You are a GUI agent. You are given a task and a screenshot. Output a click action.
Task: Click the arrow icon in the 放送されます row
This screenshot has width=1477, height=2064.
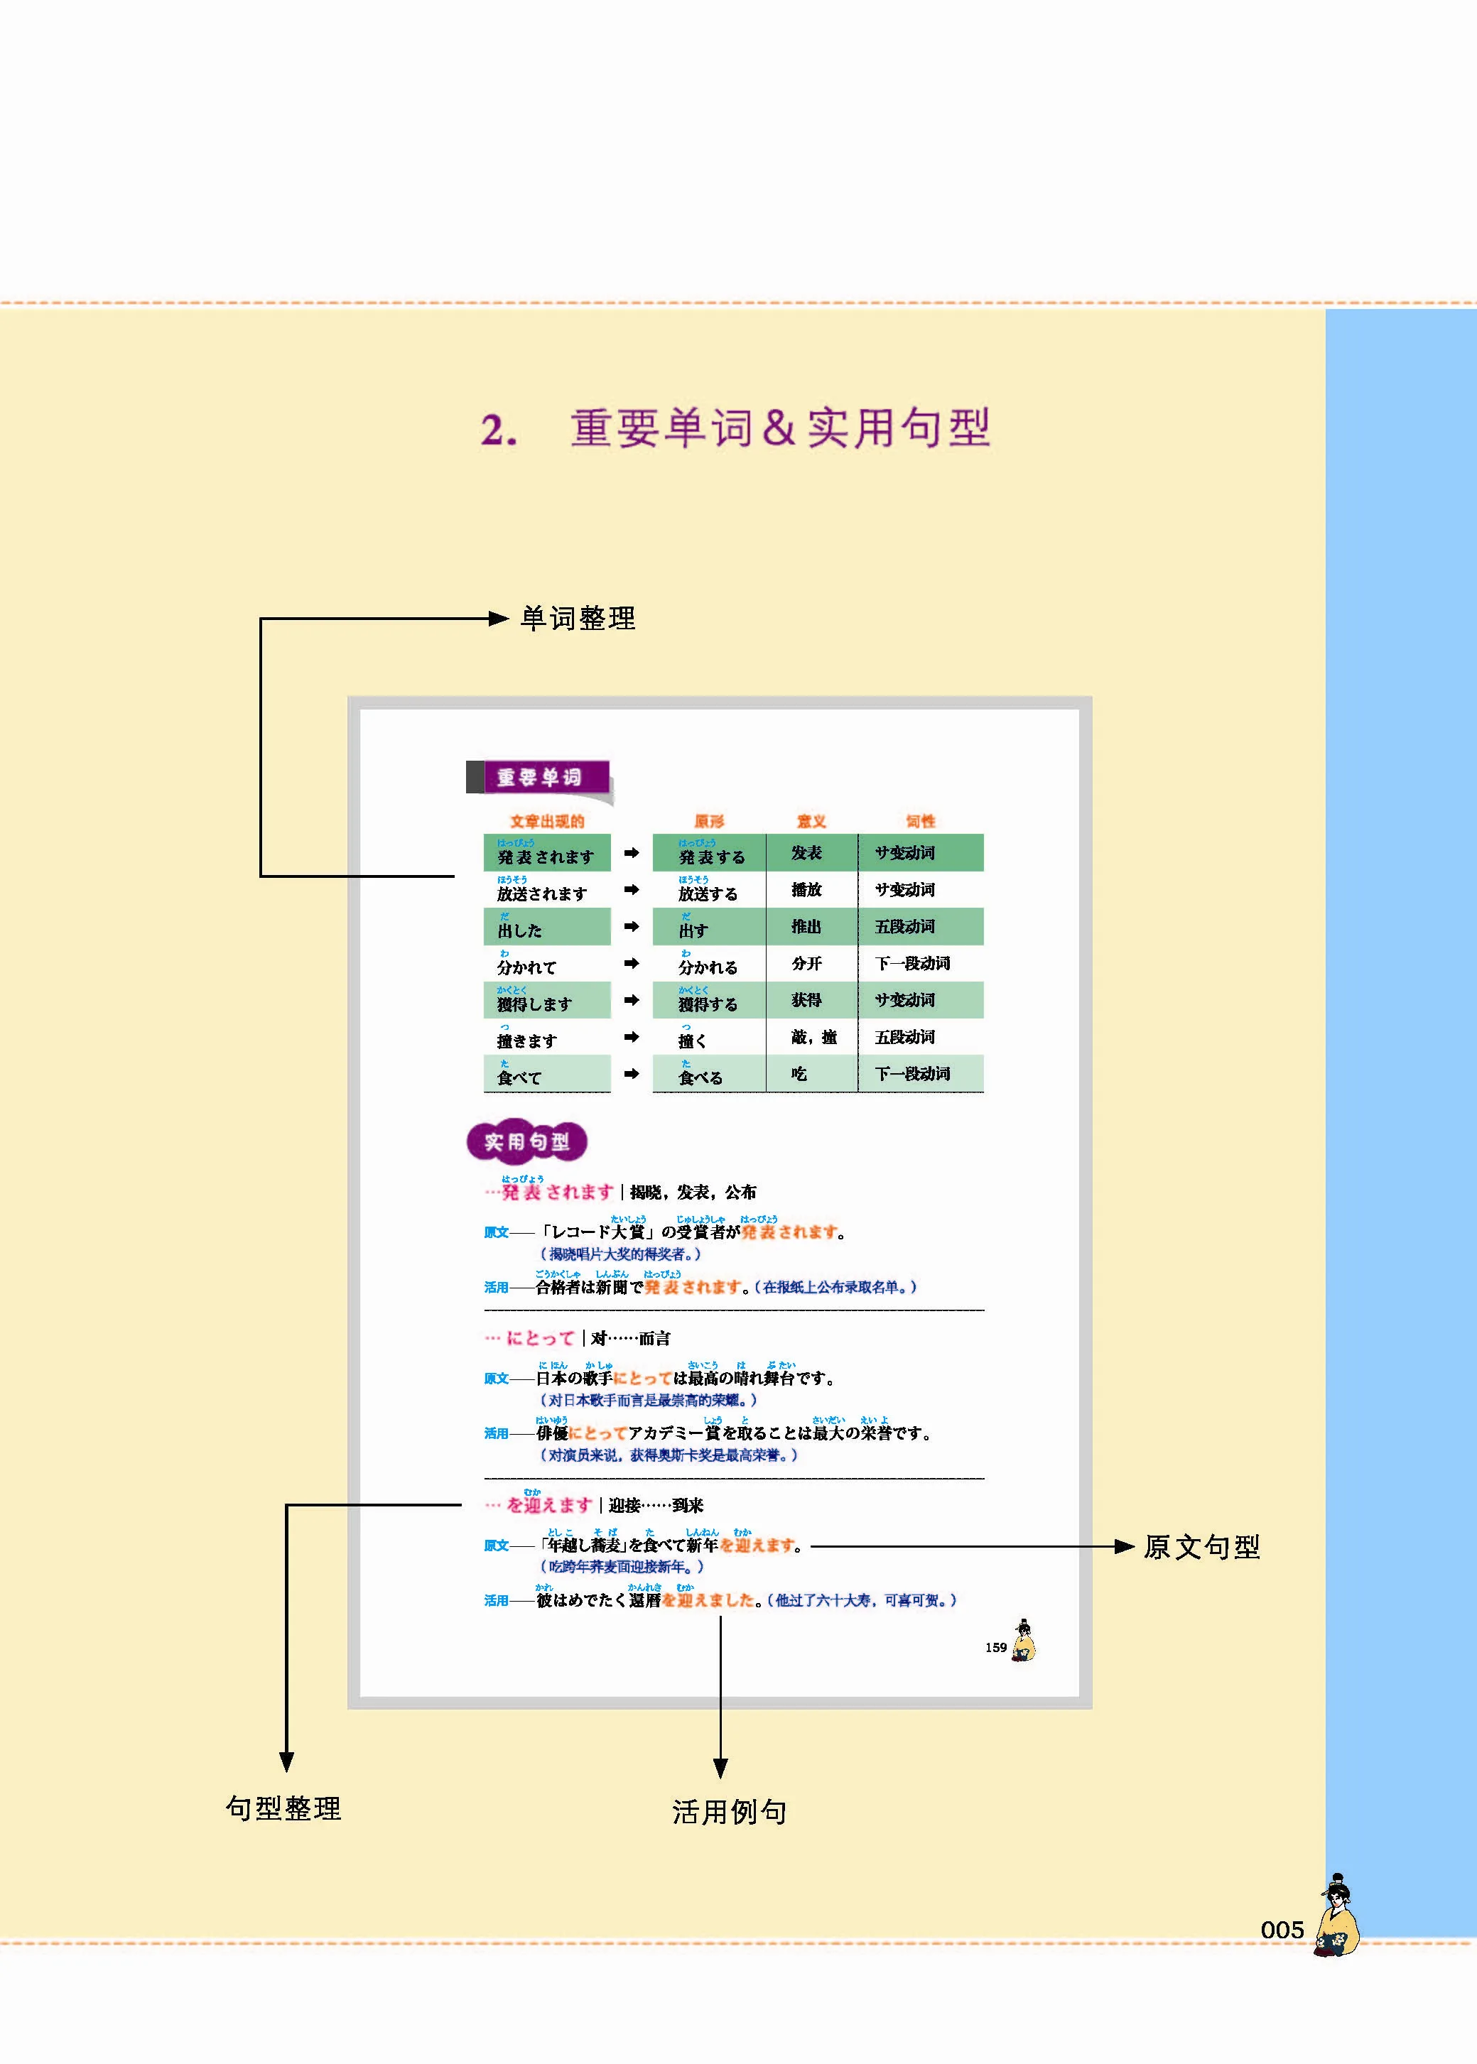(631, 889)
